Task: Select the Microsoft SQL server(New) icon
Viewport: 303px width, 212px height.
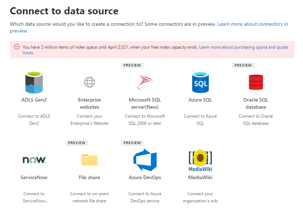Action: pyautogui.click(x=145, y=82)
